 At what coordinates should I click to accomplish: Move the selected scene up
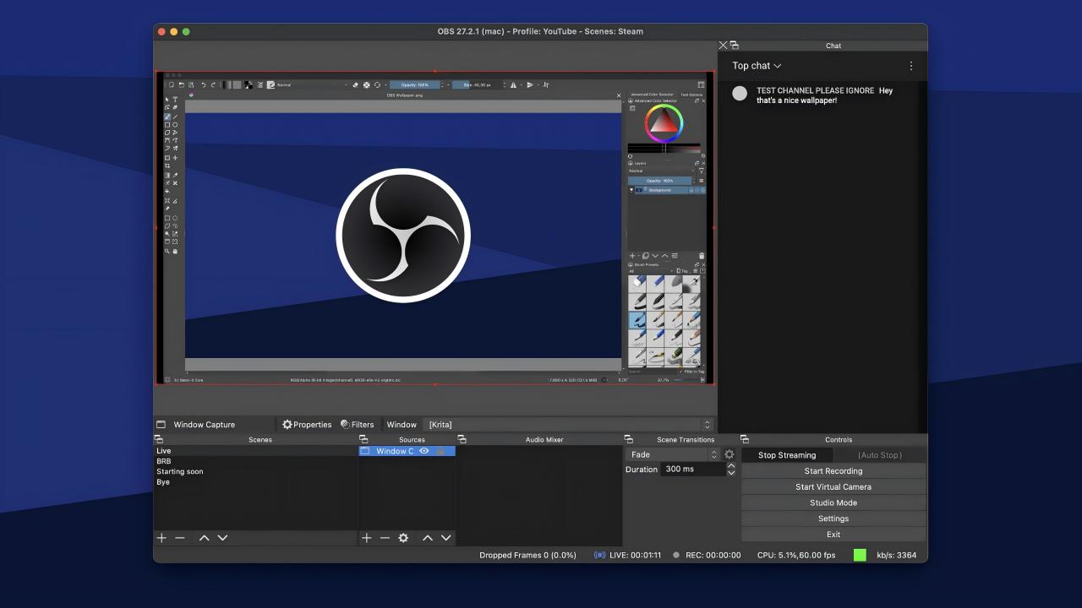(204, 538)
